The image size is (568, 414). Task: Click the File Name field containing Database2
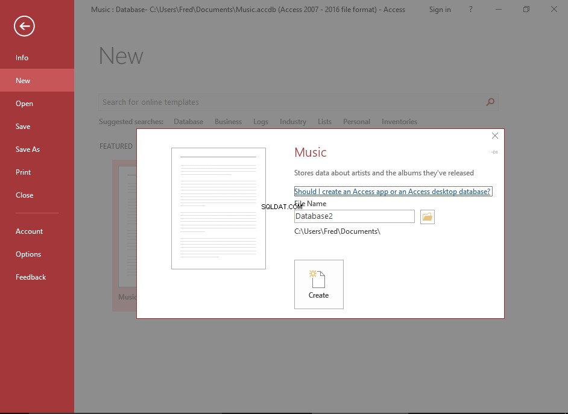pos(355,216)
